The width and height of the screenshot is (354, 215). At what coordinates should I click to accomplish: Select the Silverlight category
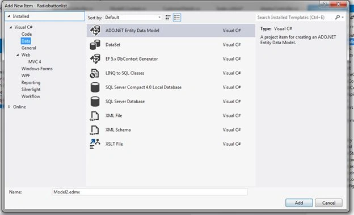[x=31, y=90]
